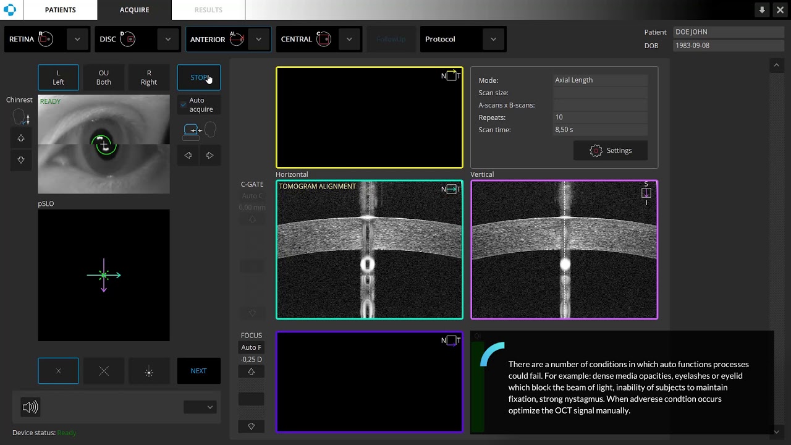Click the Mode Axial Length field
791x445 pixels.
pos(600,80)
